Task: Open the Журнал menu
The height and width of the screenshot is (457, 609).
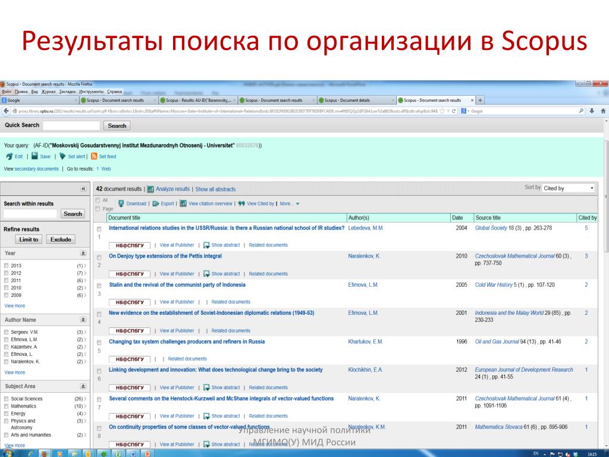Action: (x=49, y=92)
